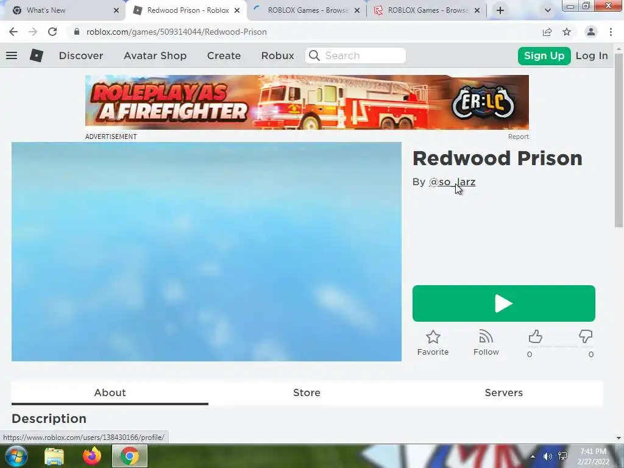Close the Redwood Prison tab
This screenshot has height=468, width=624.
237,10
